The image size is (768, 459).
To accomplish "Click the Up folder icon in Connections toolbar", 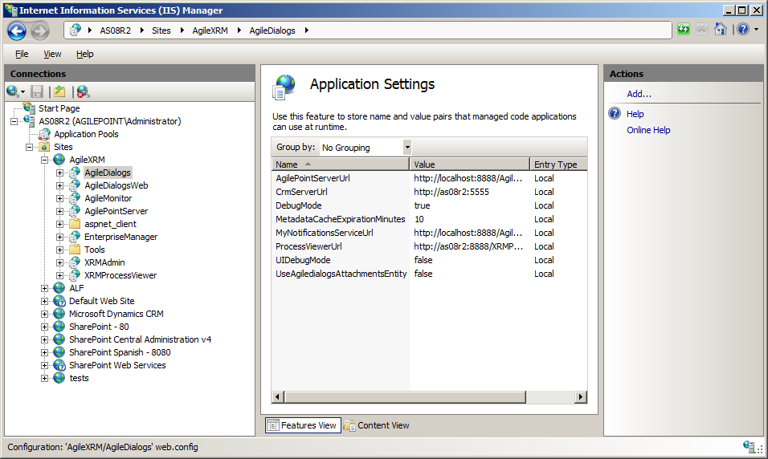I will click(59, 91).
